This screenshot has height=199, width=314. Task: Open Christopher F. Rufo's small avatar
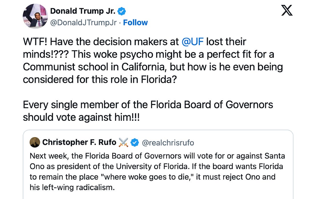pos(35,142)
